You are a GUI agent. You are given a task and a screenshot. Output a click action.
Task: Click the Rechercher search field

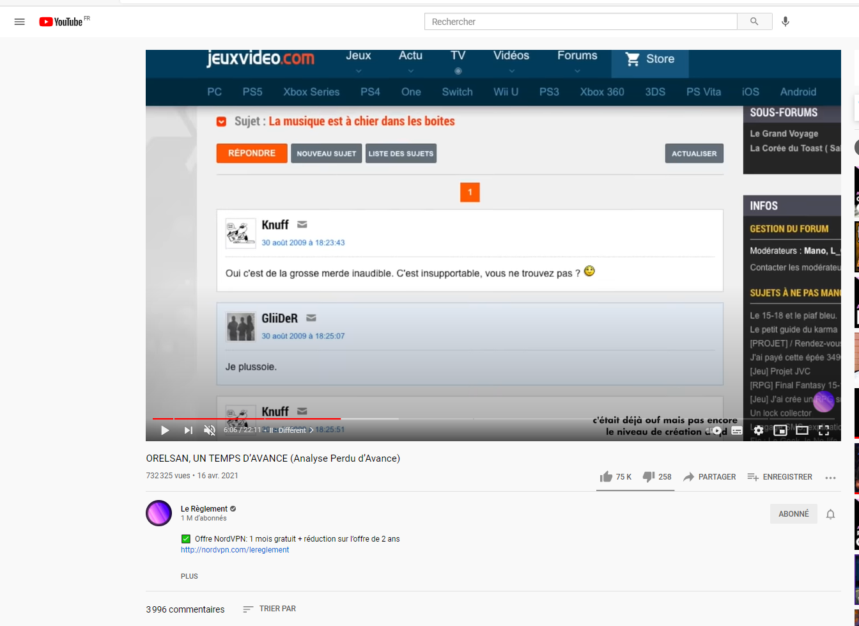(x=580, y=22)
